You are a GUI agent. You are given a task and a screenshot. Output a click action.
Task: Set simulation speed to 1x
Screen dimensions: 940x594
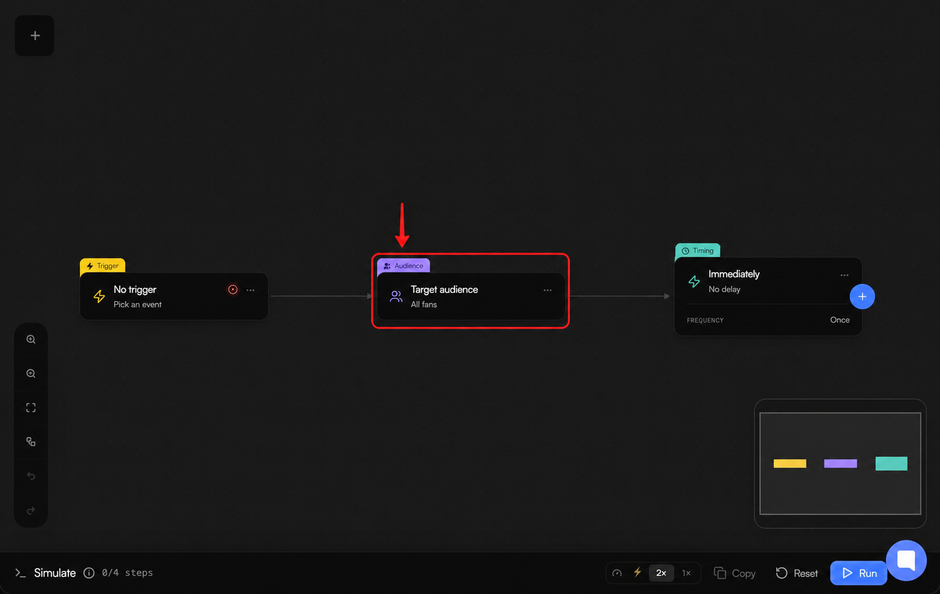tap(686, 573)
